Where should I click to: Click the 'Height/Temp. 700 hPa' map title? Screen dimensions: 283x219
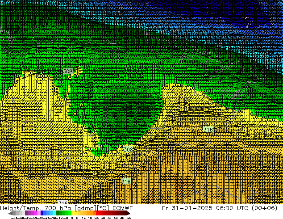click(x=35, y=208)
